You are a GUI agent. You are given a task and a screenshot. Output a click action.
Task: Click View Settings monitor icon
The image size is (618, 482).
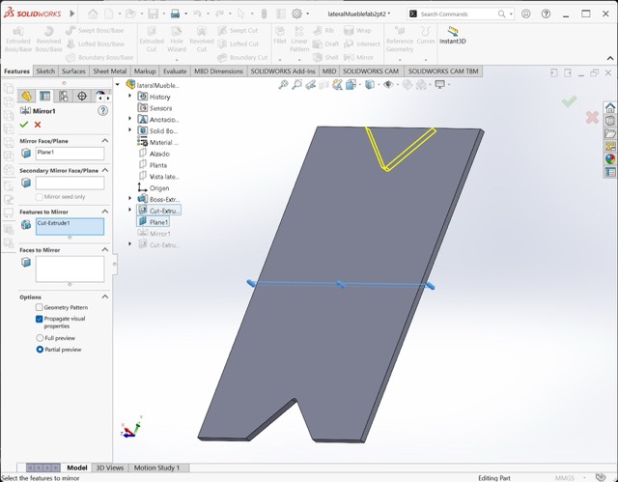coord(440,84)
